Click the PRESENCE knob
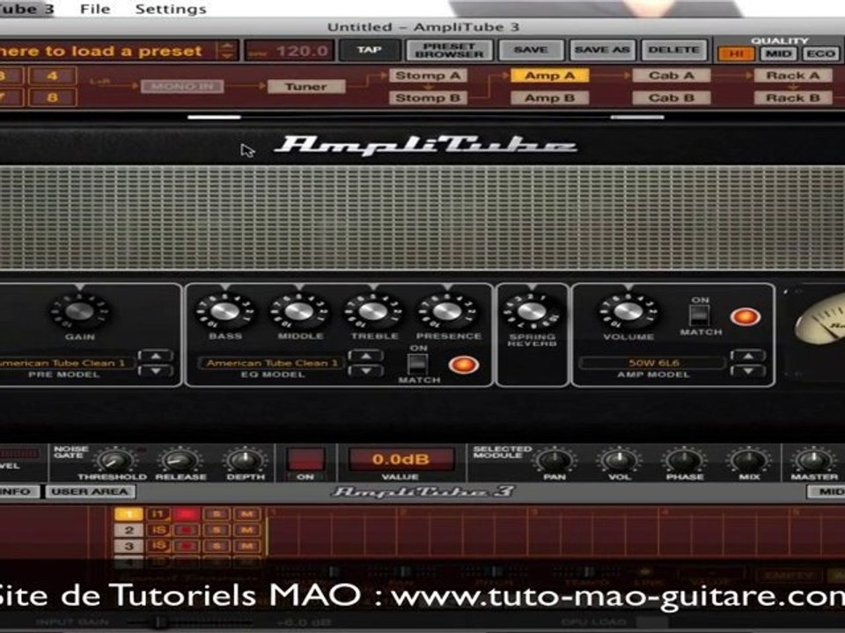 tap(447, 311)
